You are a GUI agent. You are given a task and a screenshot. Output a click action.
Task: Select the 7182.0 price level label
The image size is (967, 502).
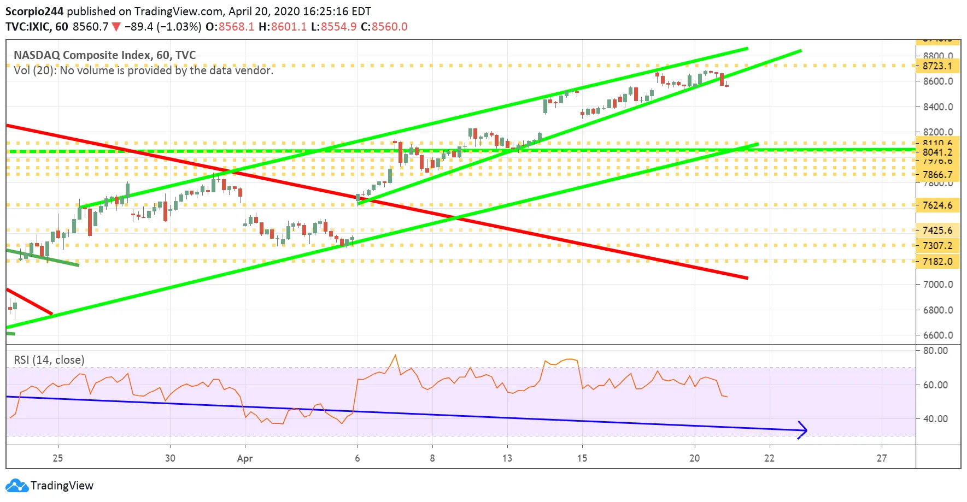tap(937, 262)
